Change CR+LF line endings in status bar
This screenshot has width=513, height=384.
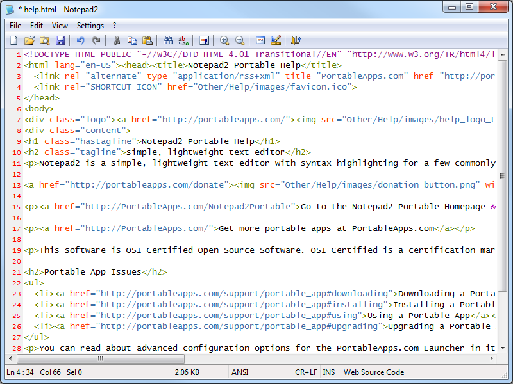point(305,372)
